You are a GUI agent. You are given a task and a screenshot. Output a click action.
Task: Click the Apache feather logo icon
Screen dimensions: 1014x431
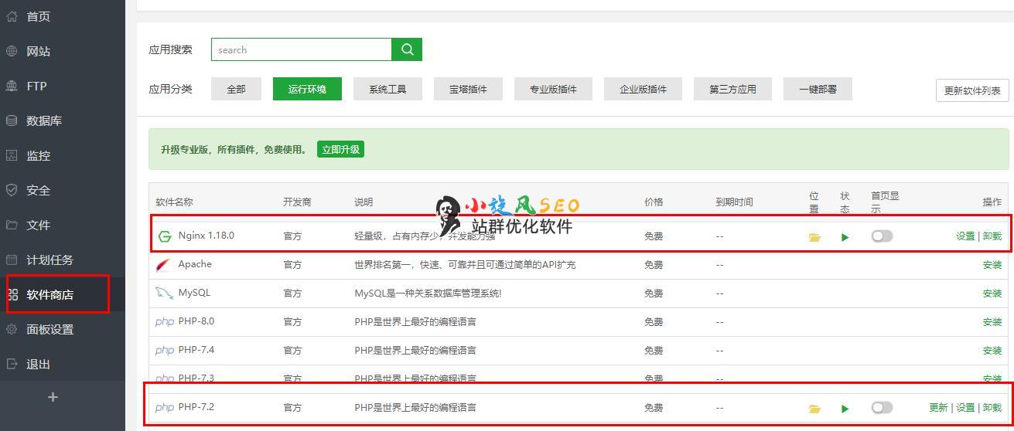point(164,265)
